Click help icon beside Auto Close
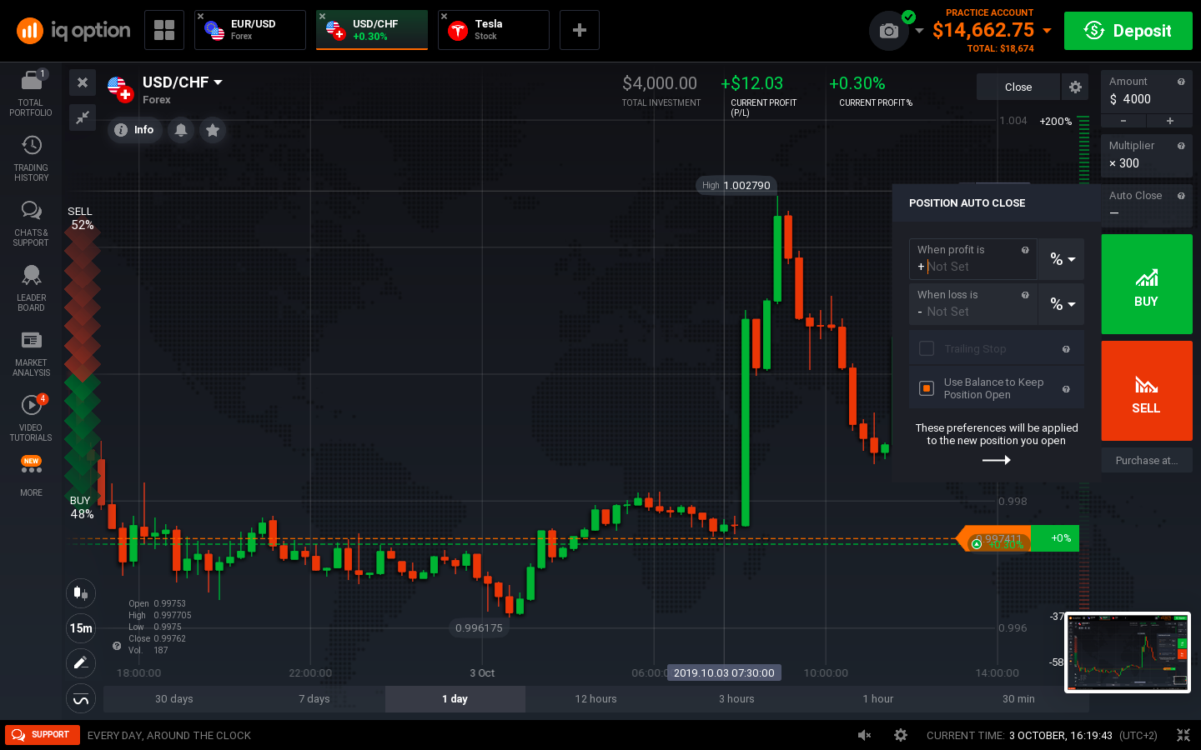1201x750 pixels. coord(1181,196)
